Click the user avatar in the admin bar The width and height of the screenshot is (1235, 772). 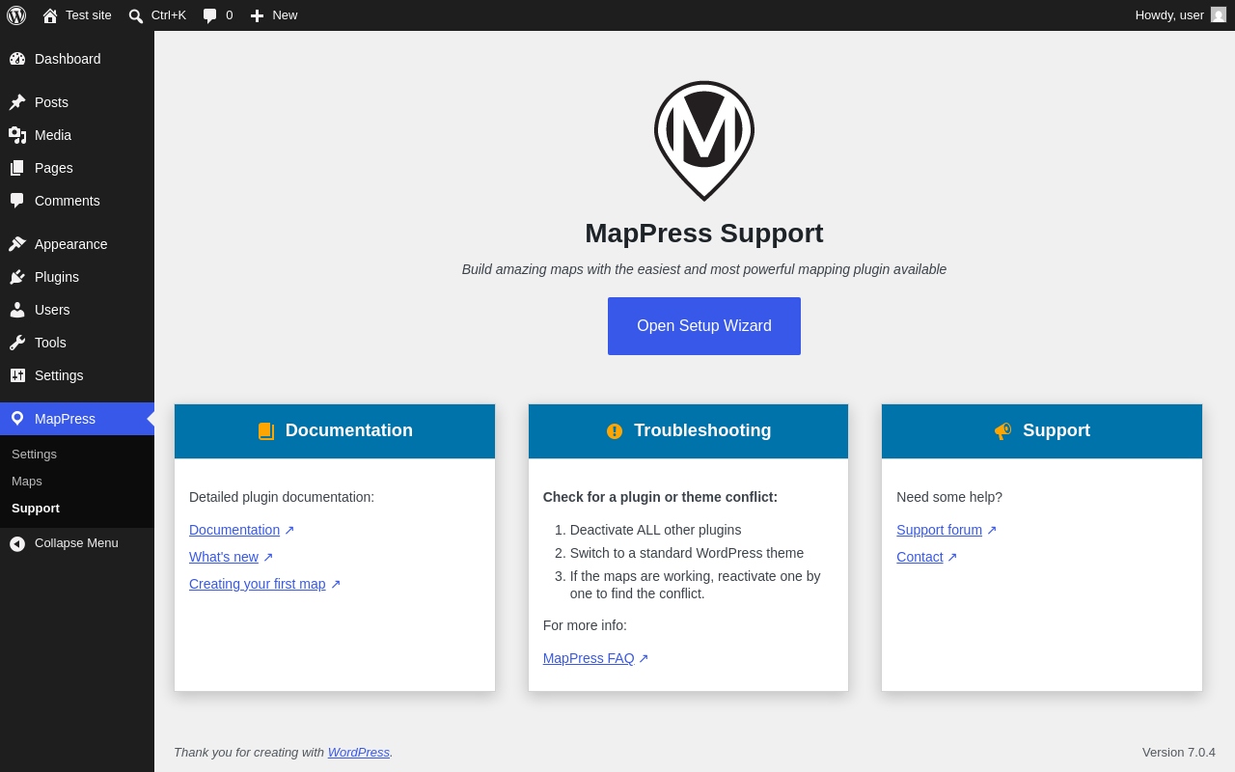click(x=1219, y=14)
